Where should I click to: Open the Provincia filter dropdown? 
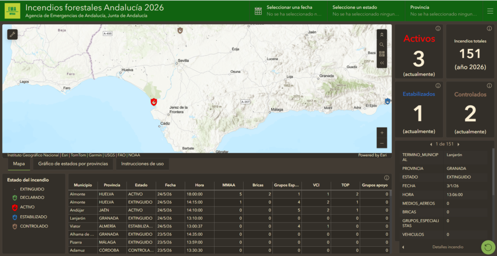(444, 11)
